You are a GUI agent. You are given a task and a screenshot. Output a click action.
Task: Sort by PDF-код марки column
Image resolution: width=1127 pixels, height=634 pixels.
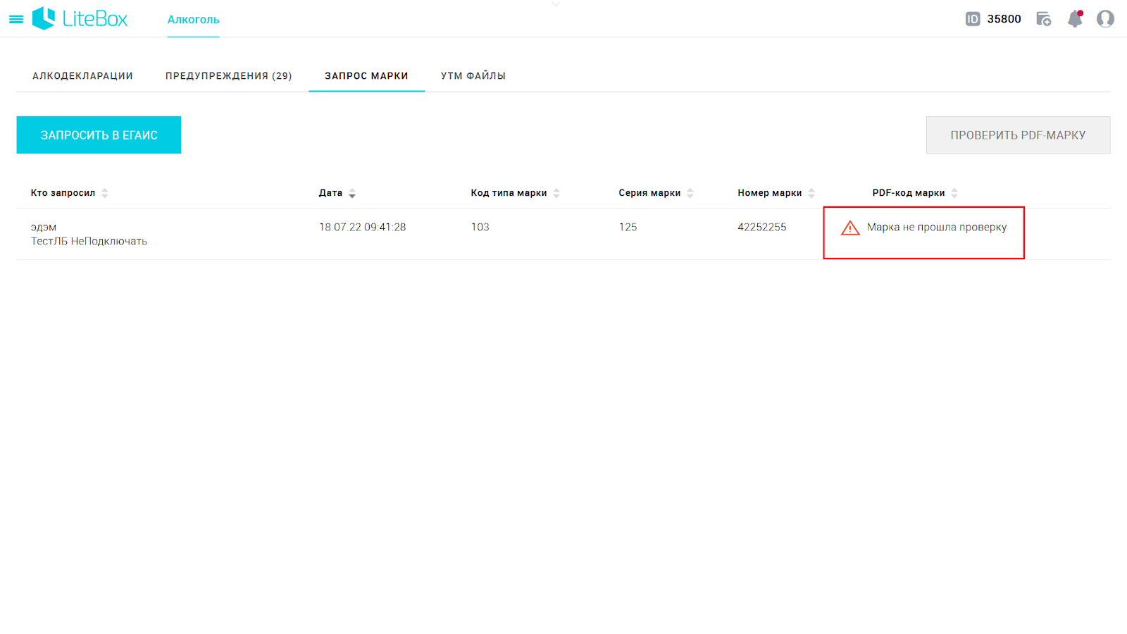coord(915,193)
